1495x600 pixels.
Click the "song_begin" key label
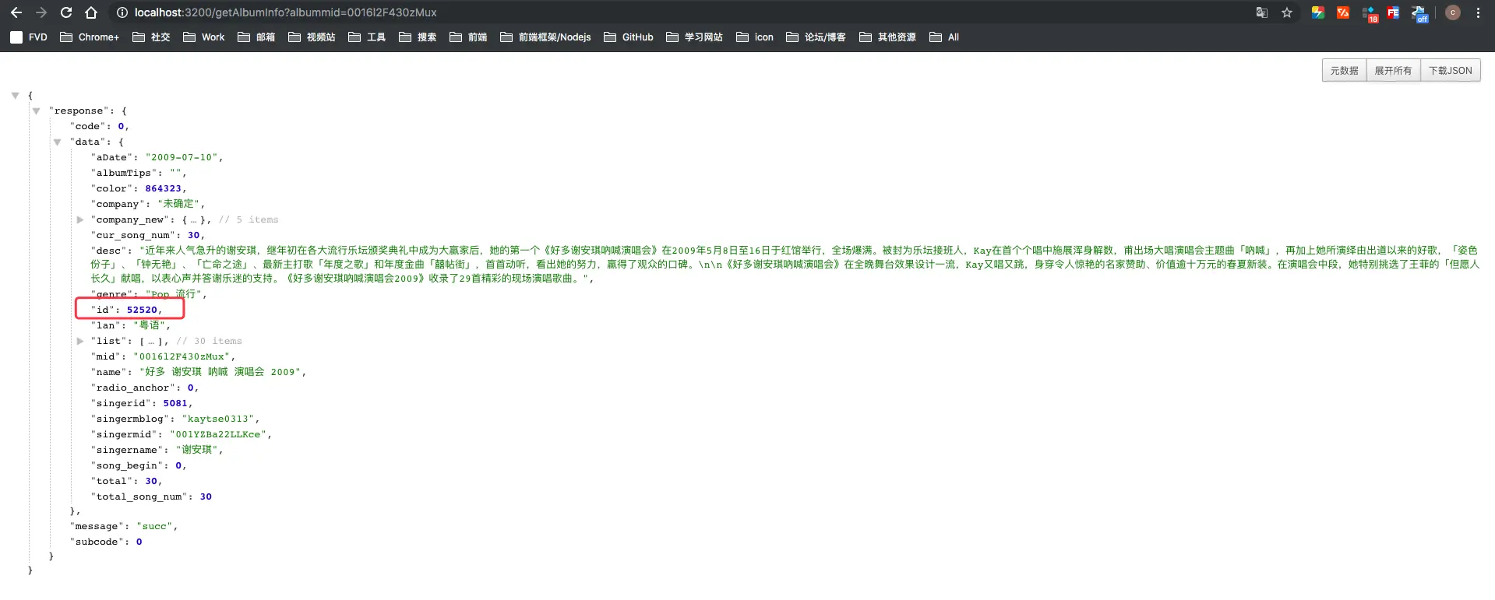tap(127, 465)
